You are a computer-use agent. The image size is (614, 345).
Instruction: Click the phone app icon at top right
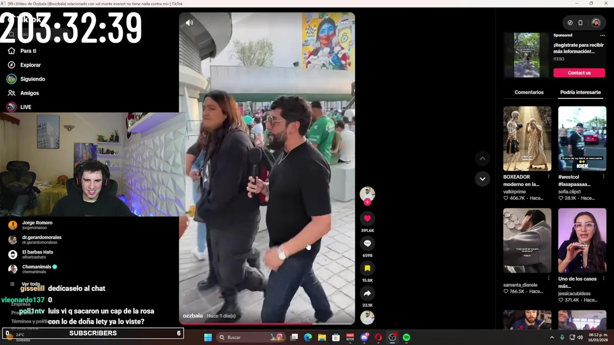580,23
